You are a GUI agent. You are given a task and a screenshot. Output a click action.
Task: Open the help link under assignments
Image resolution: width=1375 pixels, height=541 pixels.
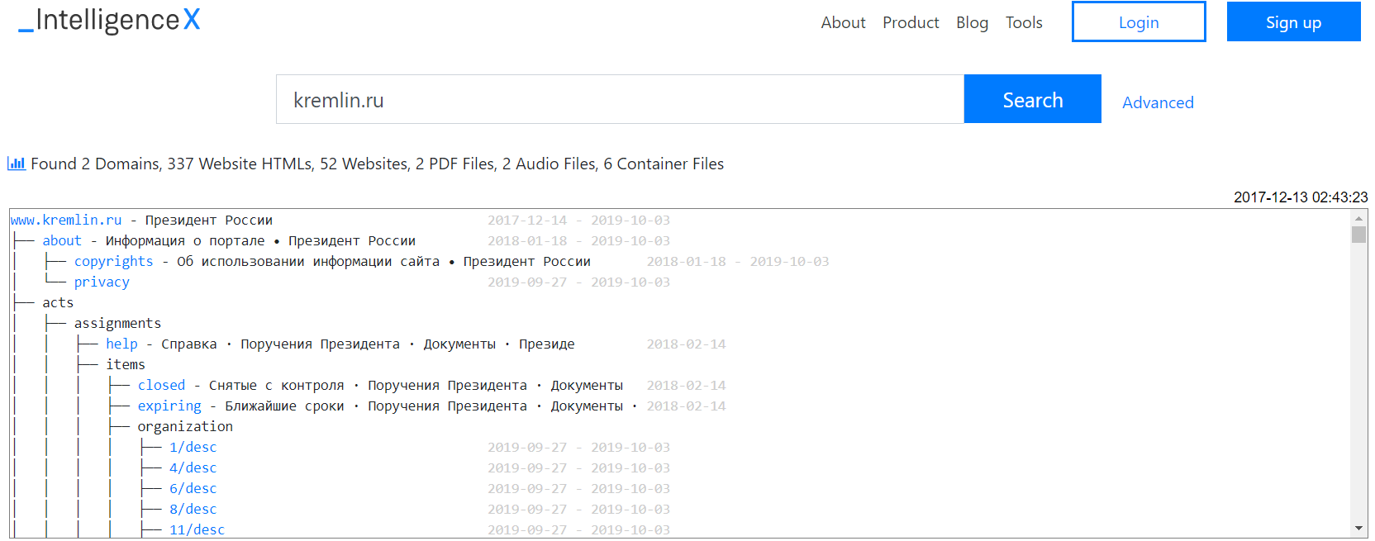pos(121,344)
